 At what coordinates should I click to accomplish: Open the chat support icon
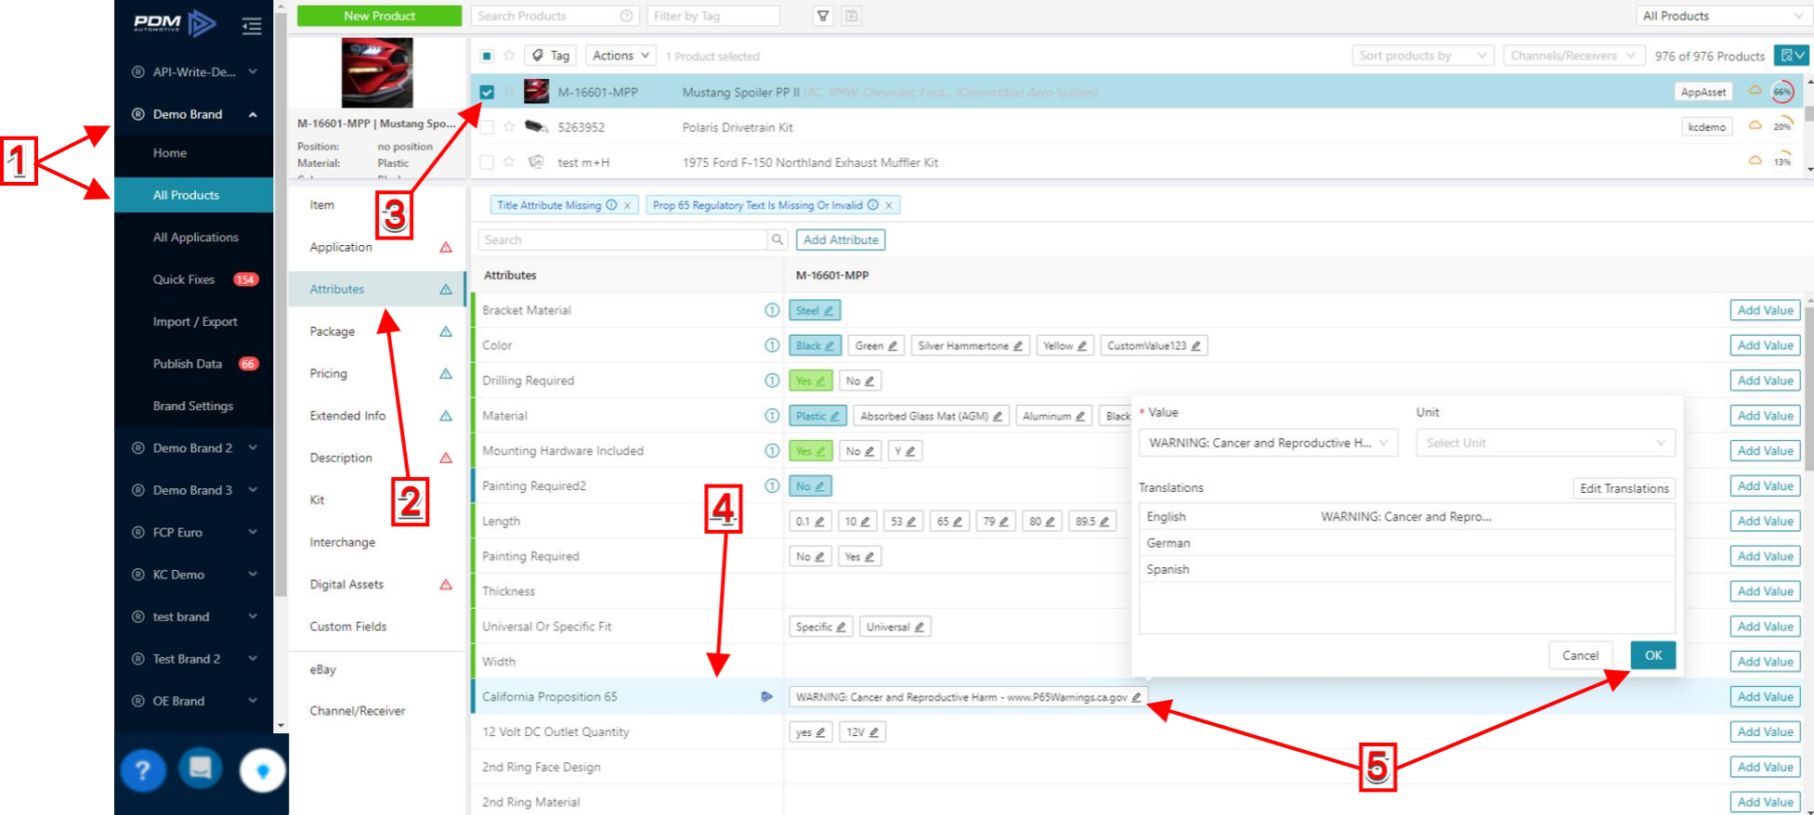pyautogui.click(x=201, y=769)
